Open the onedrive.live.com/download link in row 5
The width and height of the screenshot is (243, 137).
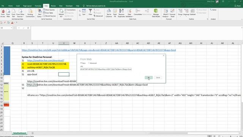pos(46,61)
